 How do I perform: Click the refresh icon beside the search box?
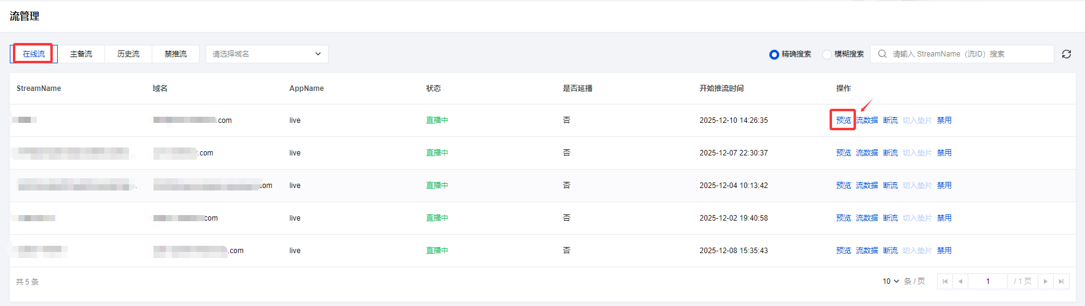point(1067,54)
